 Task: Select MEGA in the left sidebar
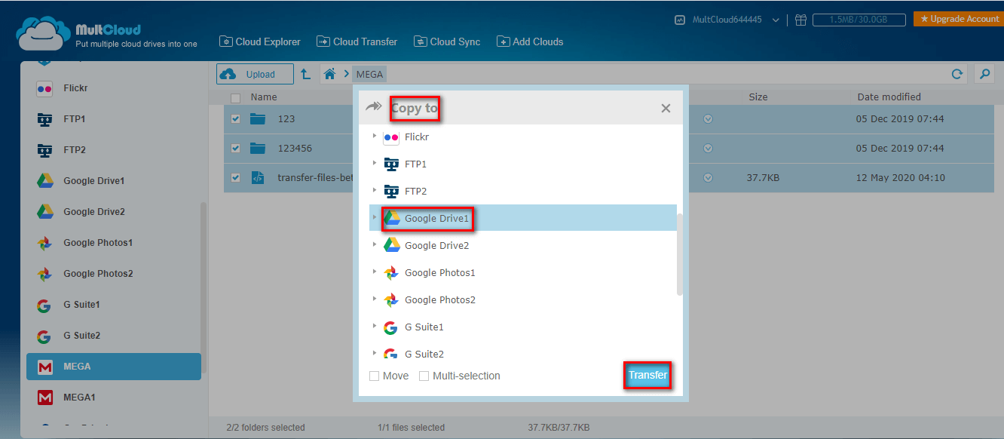[x=114, y=367]
